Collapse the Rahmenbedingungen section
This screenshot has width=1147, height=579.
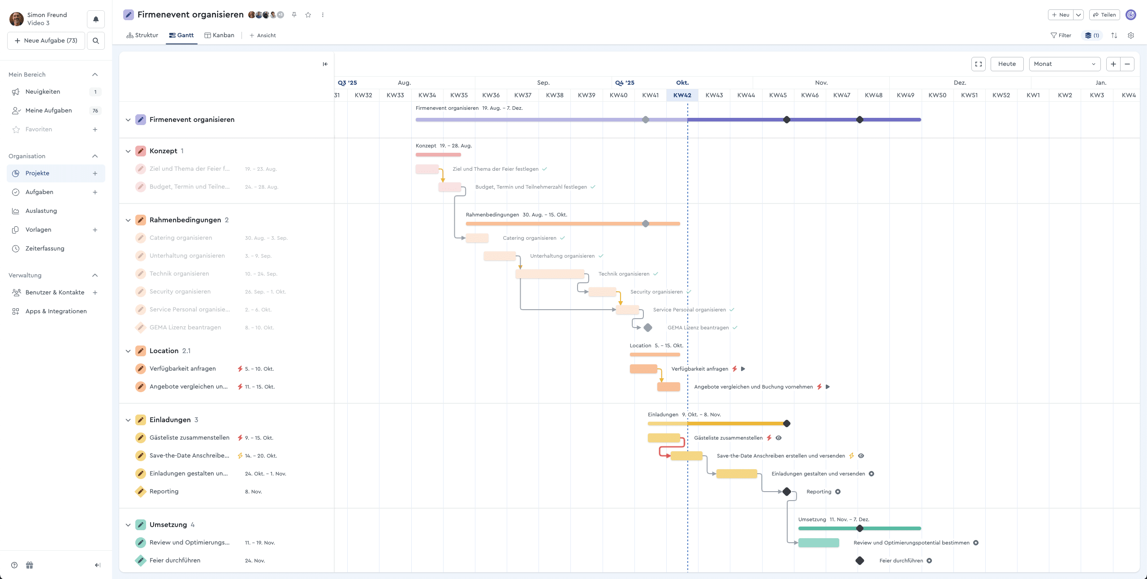pos(128,220)
